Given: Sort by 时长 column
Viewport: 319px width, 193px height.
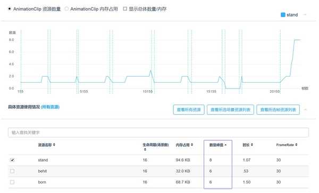Looking at the screenshot, I should [x=248, y=145].
